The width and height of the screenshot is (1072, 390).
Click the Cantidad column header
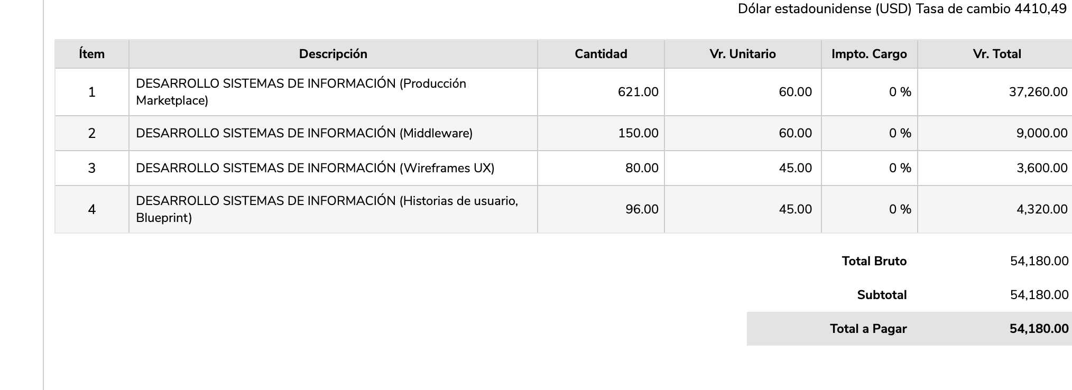[x=600, y=54]
